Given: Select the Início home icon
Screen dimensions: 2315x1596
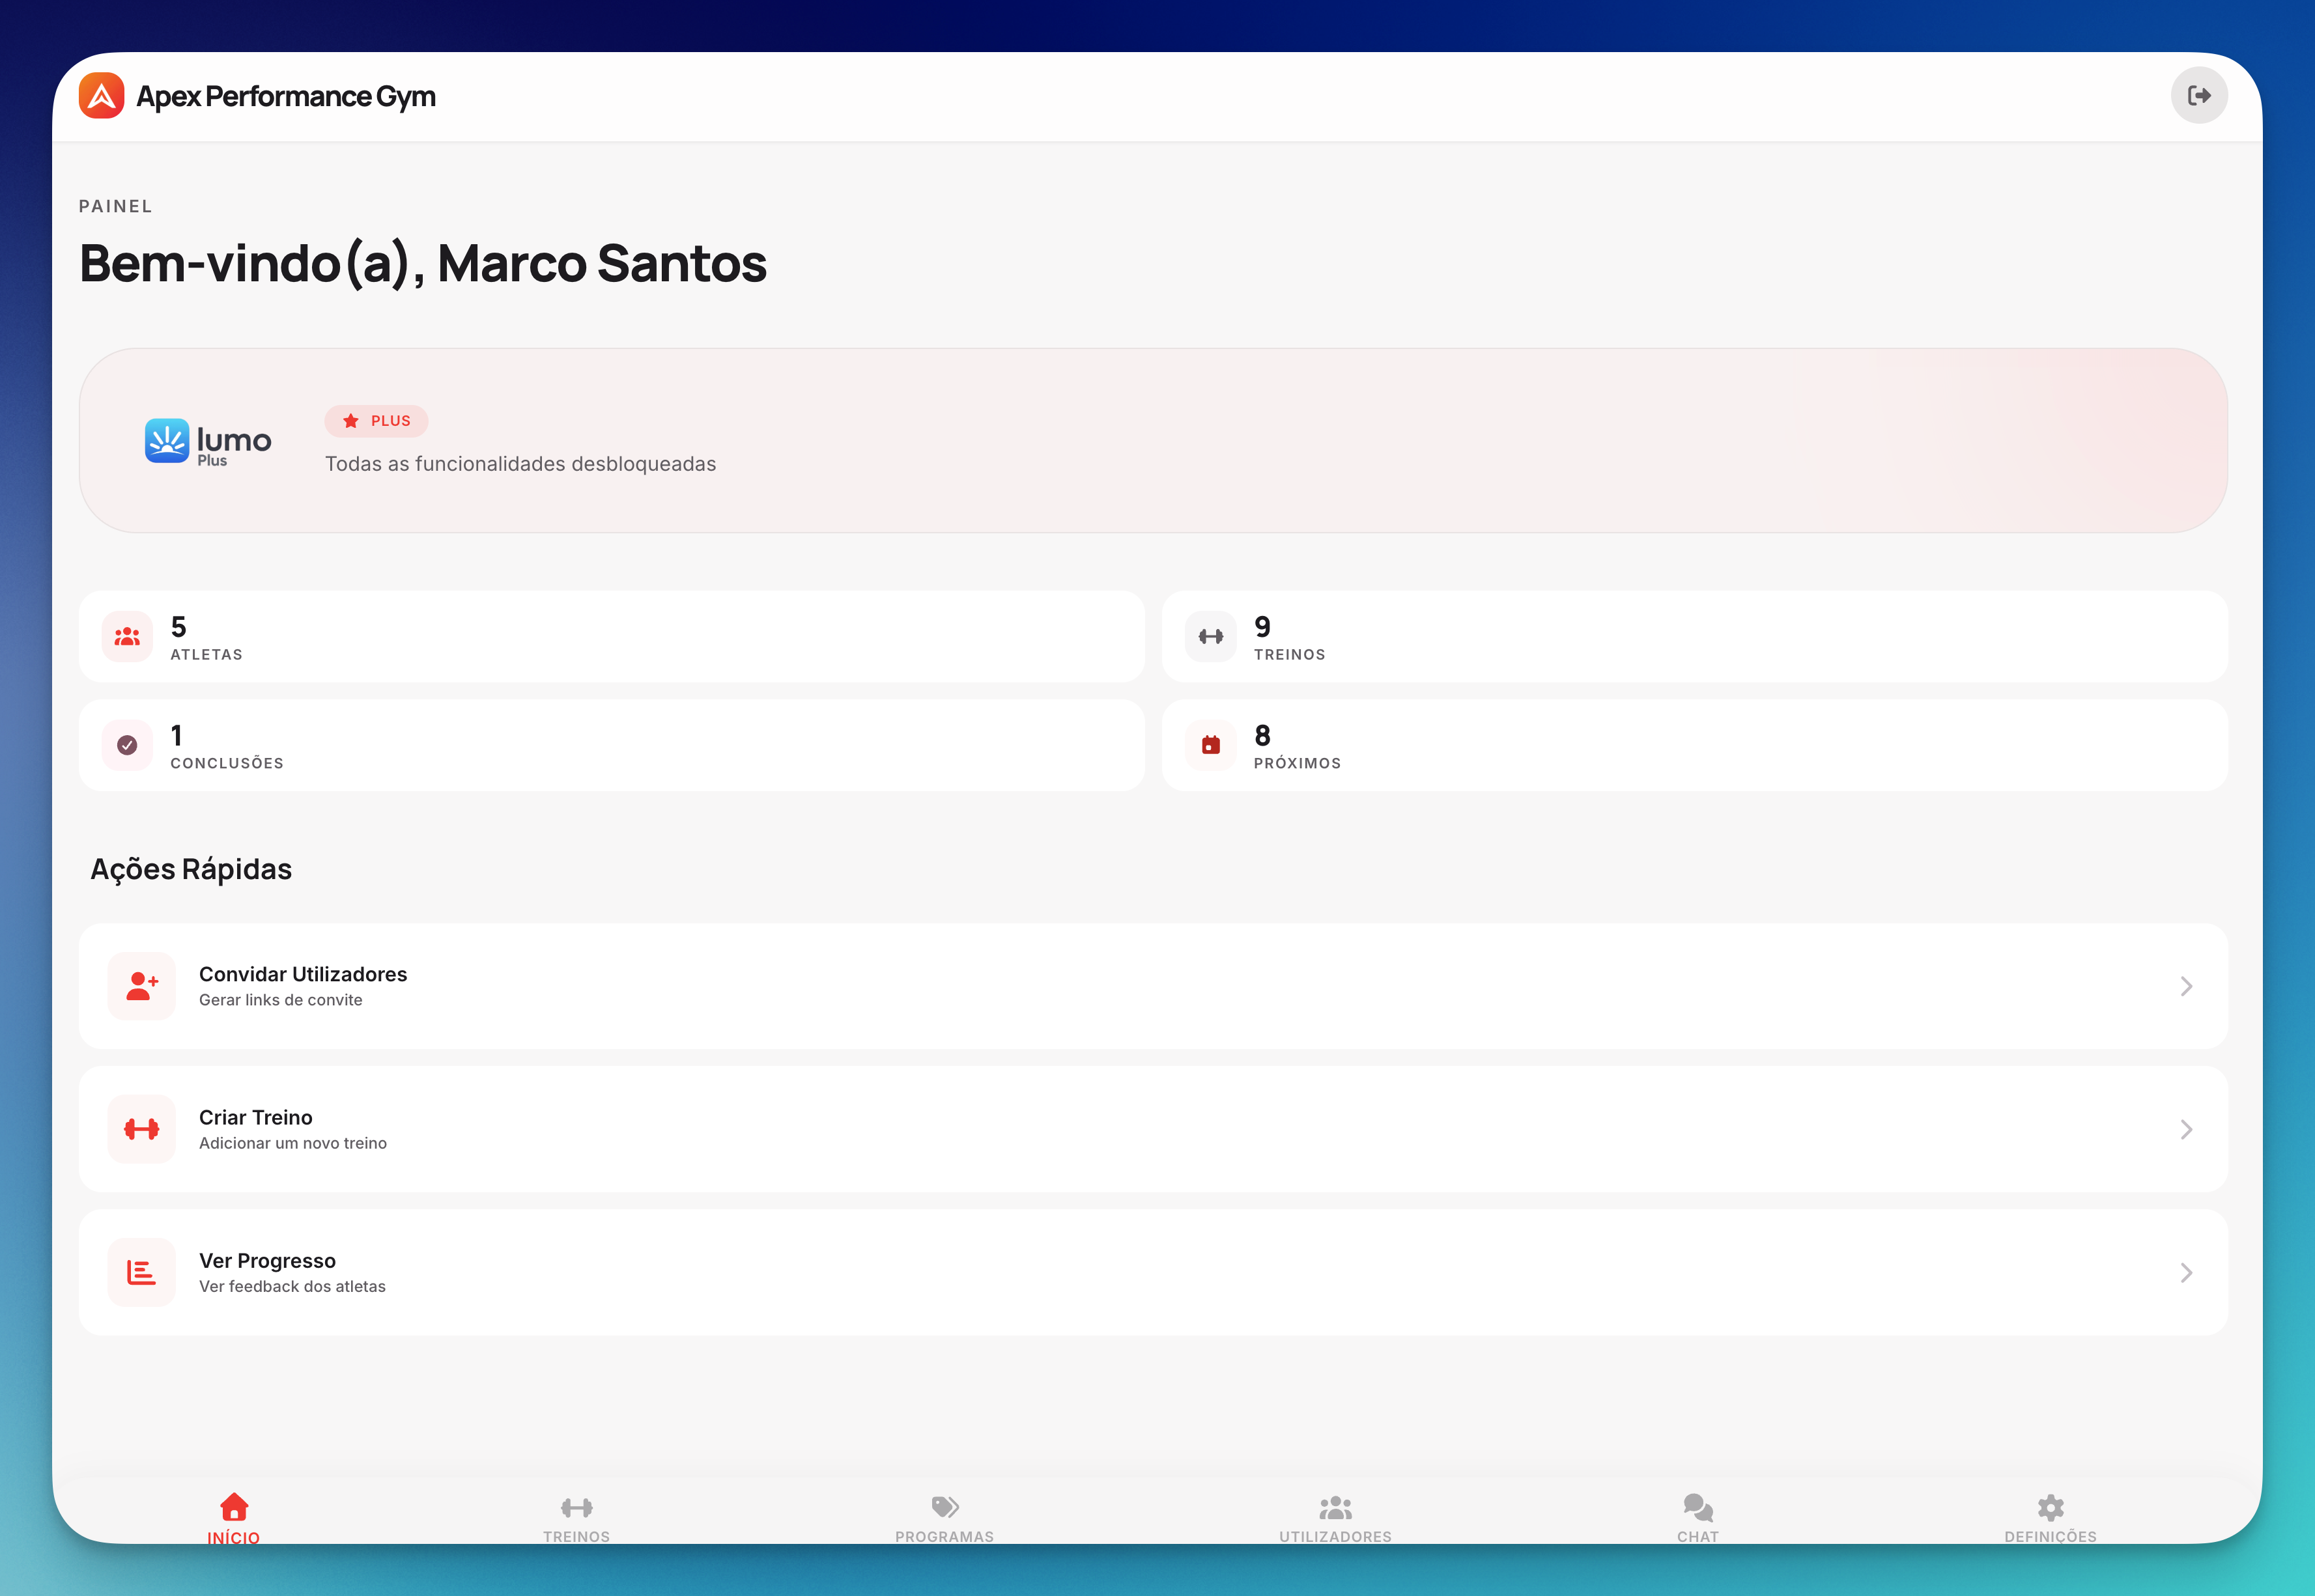Looking at the screenshot, I should click(x=233, y=1506).
